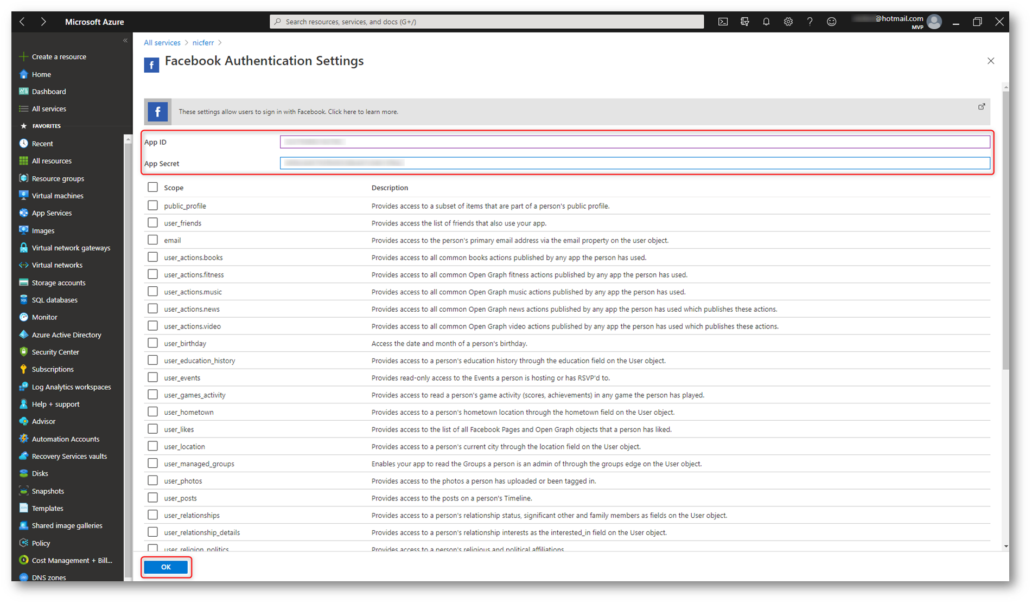Check the user_friends scope
Image resolution: width=1032 pixels, height=604 pixels.
(x=152, y=223)
